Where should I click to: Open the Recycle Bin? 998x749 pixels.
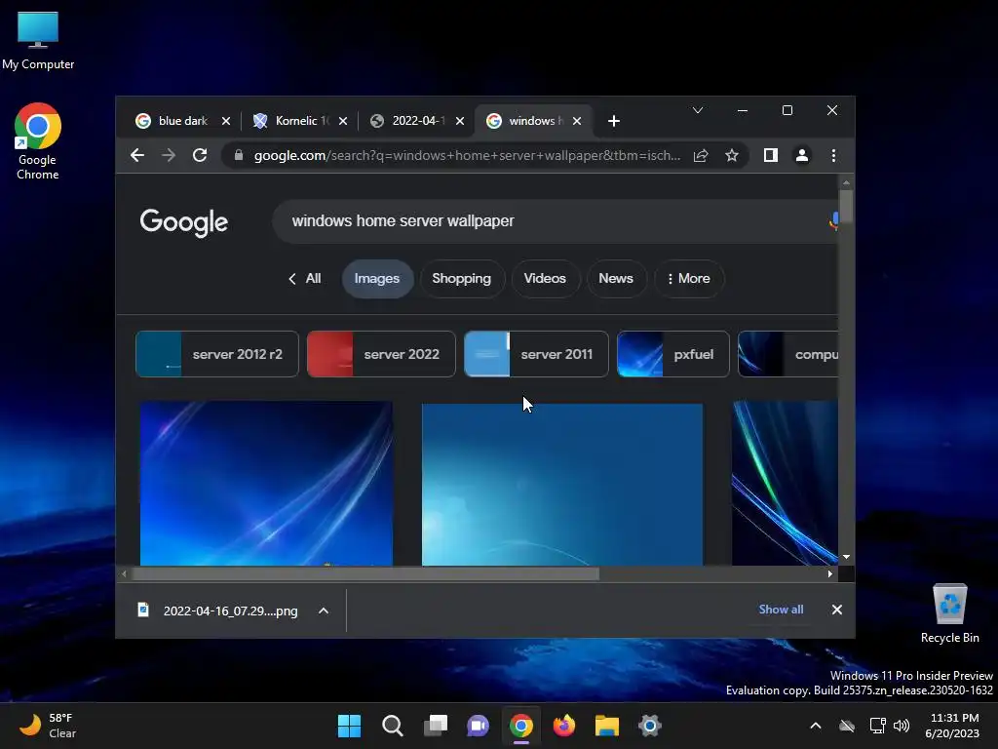949,614
